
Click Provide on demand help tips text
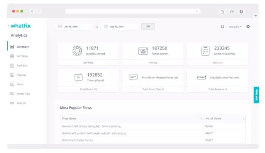[160, 77]
